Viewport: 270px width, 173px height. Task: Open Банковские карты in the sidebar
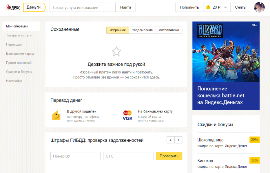tap(20, 54)
